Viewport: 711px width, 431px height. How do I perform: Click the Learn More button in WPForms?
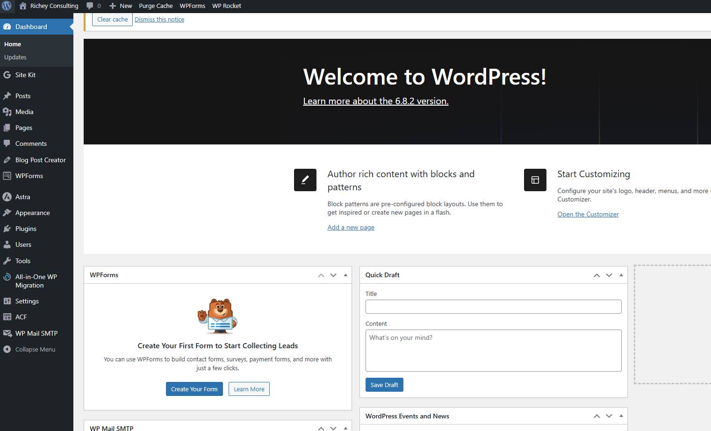pyautogui.click(x=249, y=389)
